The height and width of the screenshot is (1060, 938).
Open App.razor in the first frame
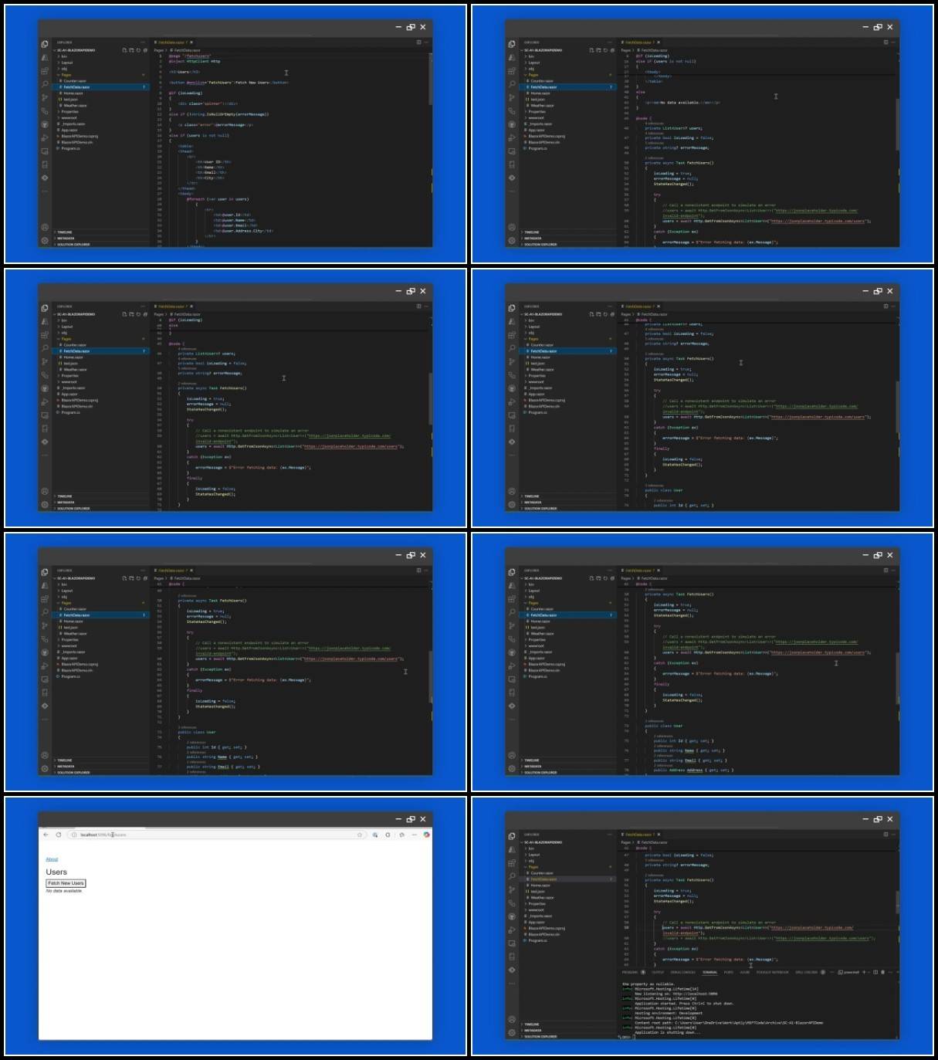pos(102,130)
